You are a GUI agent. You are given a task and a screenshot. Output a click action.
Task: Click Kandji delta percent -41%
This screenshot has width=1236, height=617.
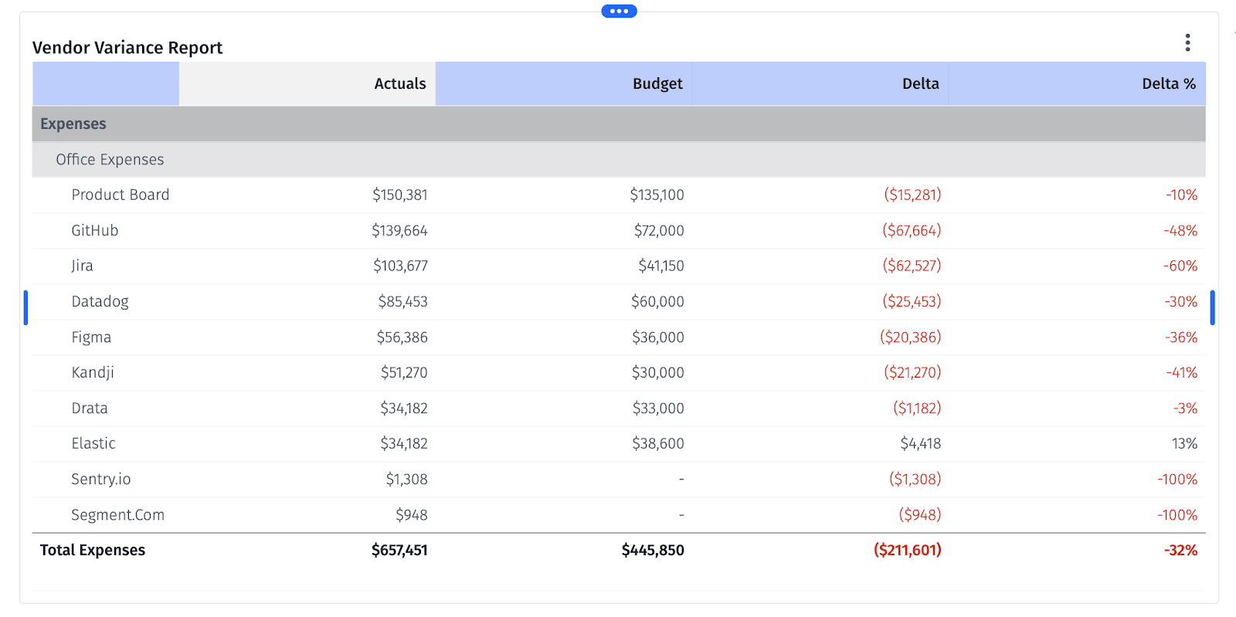tap(1182, 372)
